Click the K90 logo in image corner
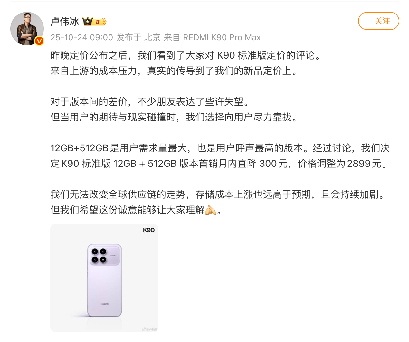Screen dimensions: 409x342 click(x=149, y=230)
